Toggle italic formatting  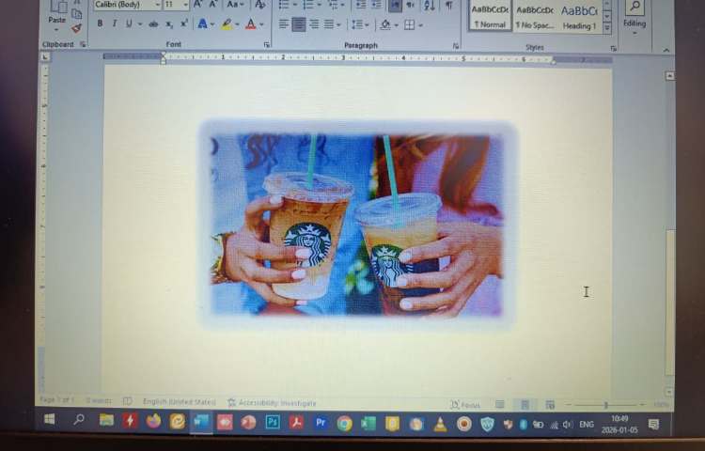coord(114,23)
